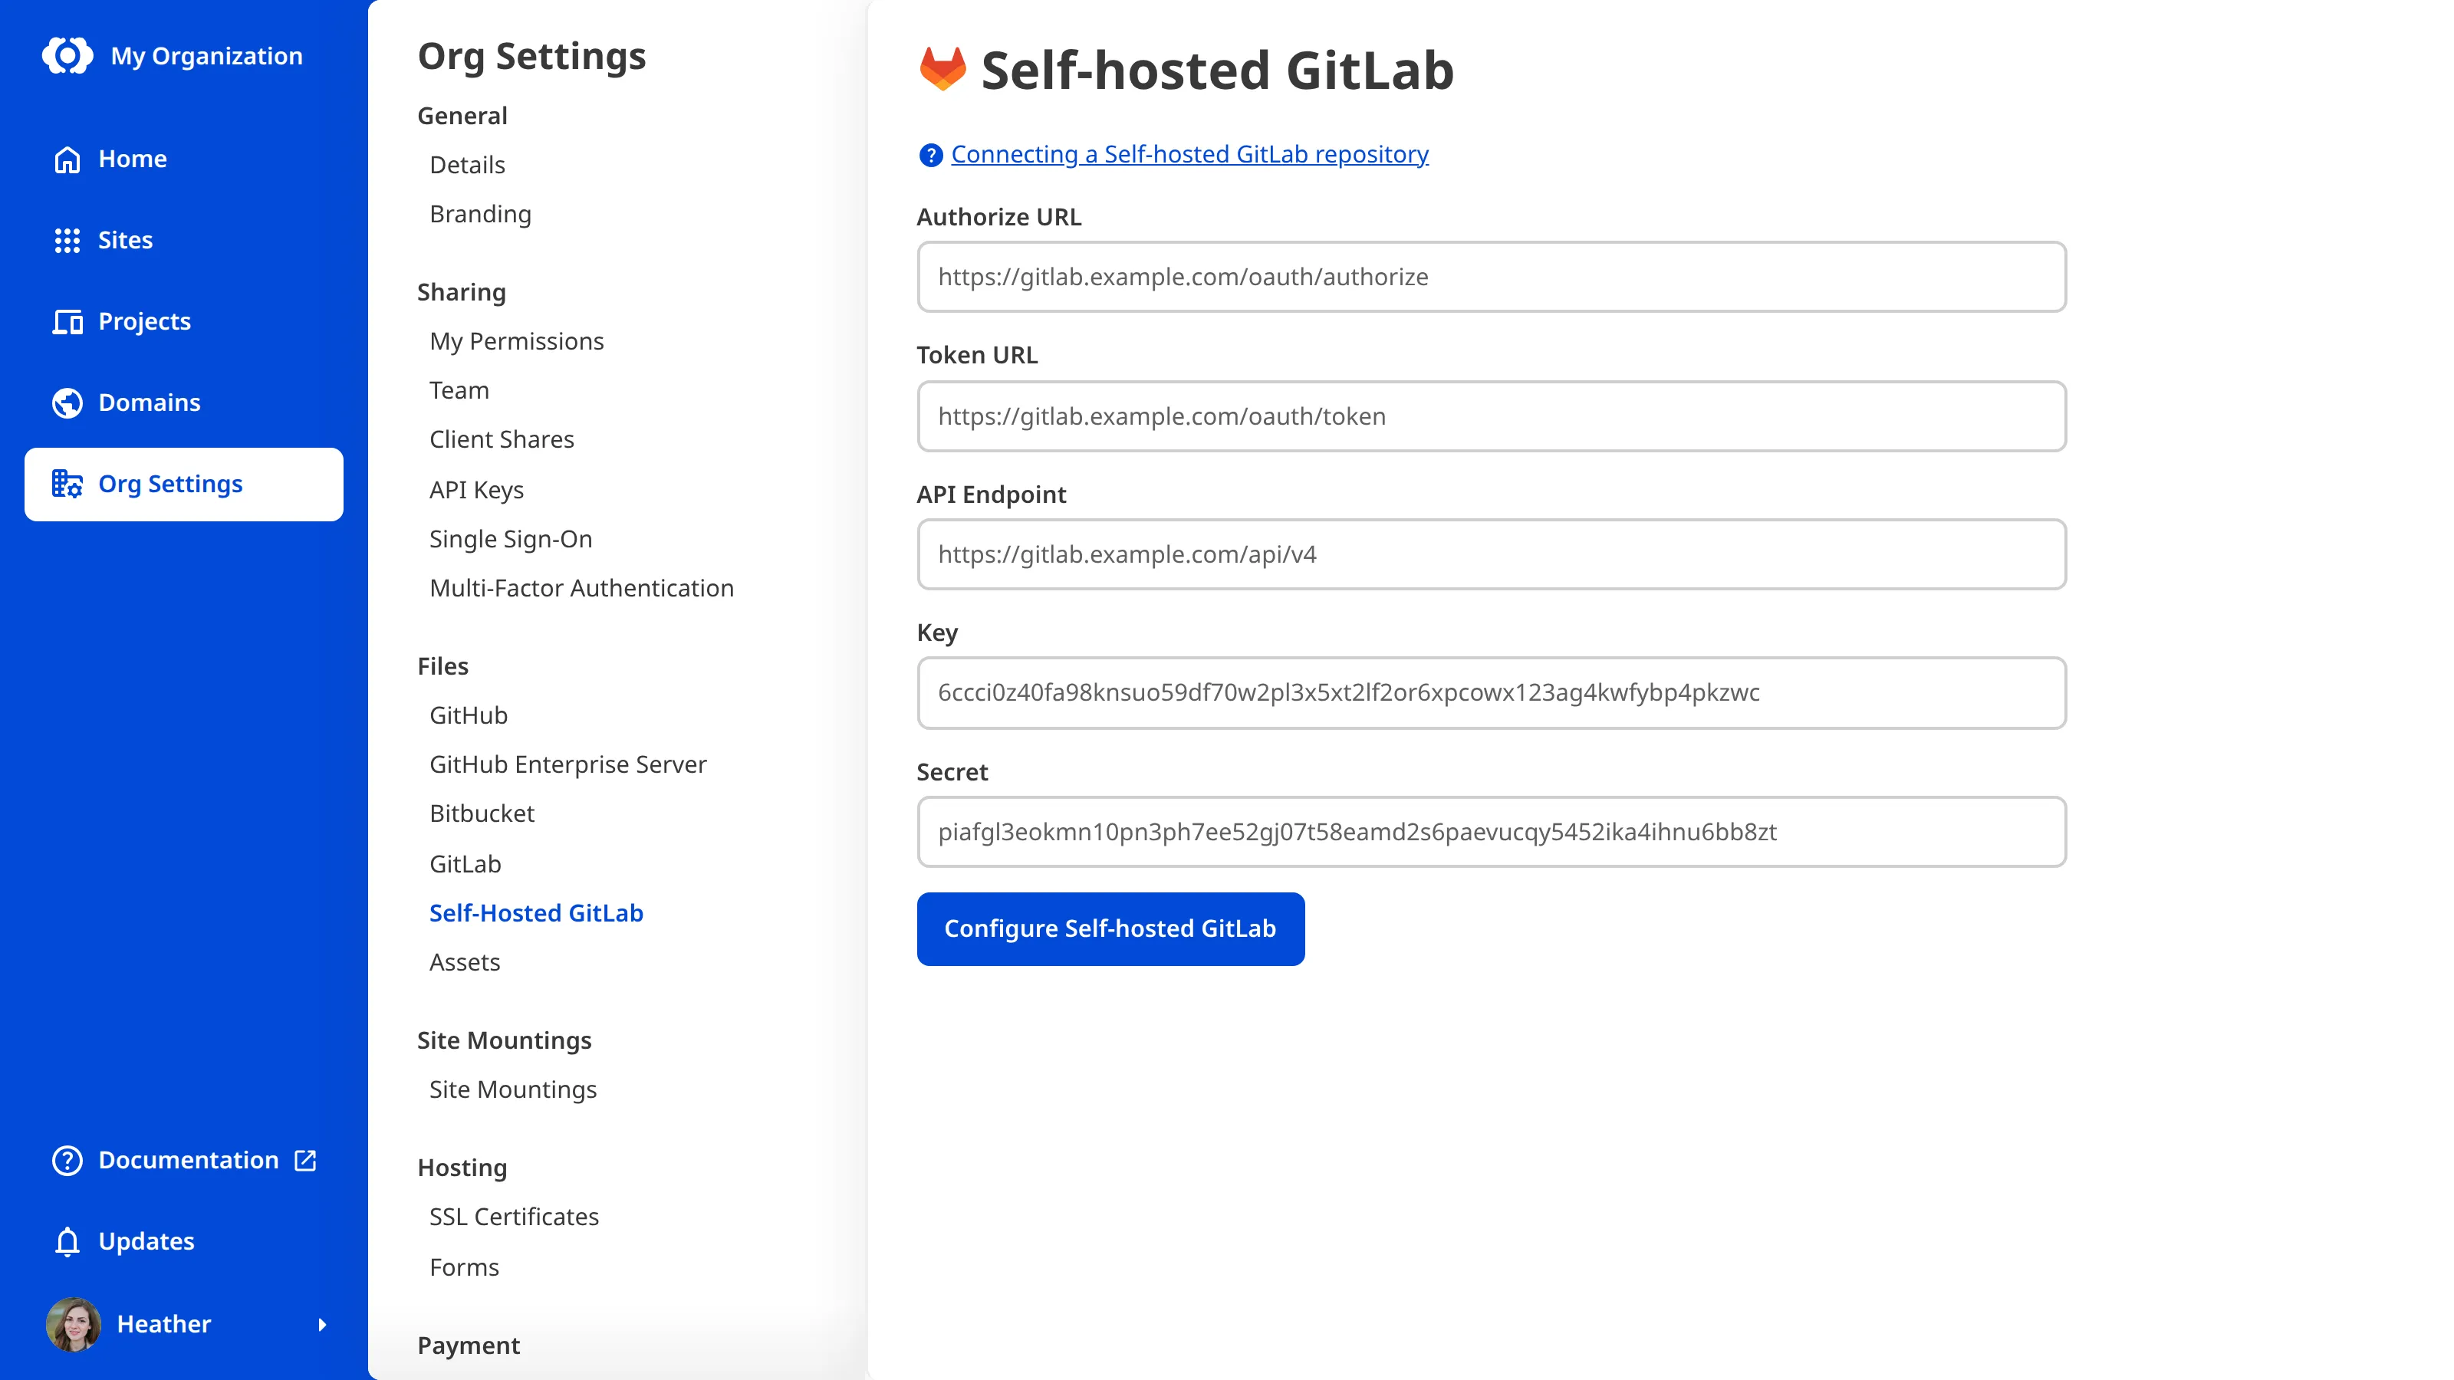This screenshot has height=1380, width=2454.
Task: Click the Site Mountings section heading
Action: [x=504, y=1040]
